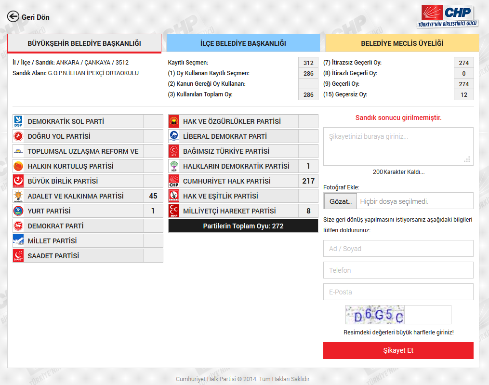Click the E-Posta input field
Viewport: 489px width, 385px height.
point(398,292)
